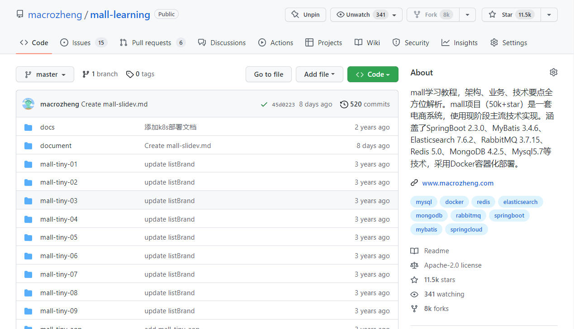
Task: Click macrozheng's avatar in the commit bar
Action: coord(28,104)
